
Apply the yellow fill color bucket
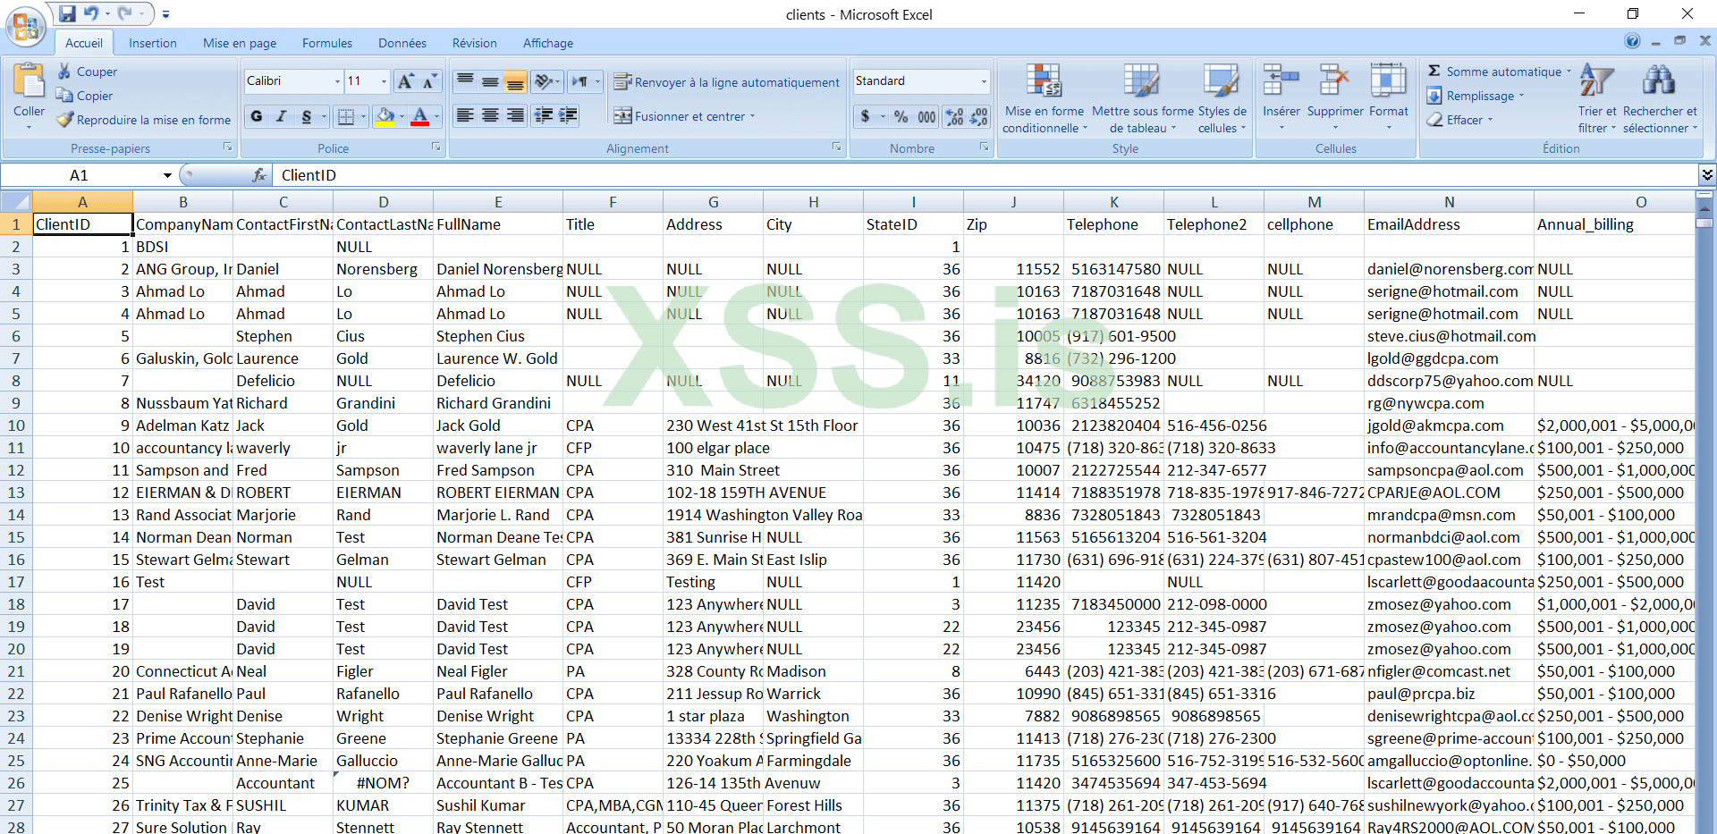pyautogui.click(x=385, y=116)
